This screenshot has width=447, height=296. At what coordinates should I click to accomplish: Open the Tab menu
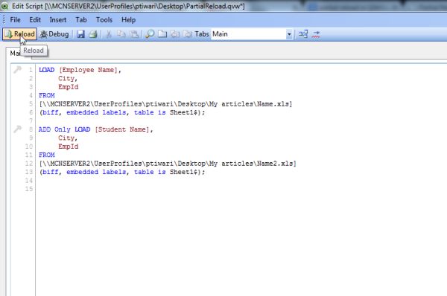coord(81,20)
